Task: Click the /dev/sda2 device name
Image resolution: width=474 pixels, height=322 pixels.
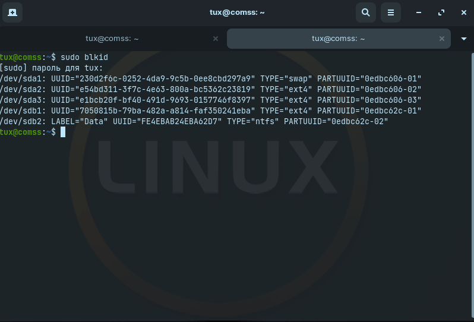Action: pyautogui.click(x=23, y=89)
